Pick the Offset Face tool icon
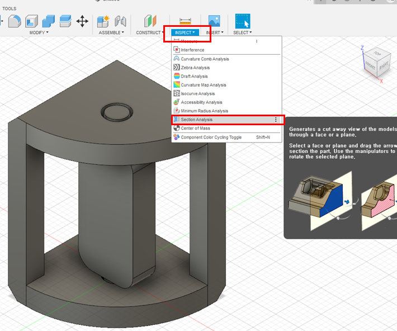Viewport: 397px width, 331px height. [65, 21]
